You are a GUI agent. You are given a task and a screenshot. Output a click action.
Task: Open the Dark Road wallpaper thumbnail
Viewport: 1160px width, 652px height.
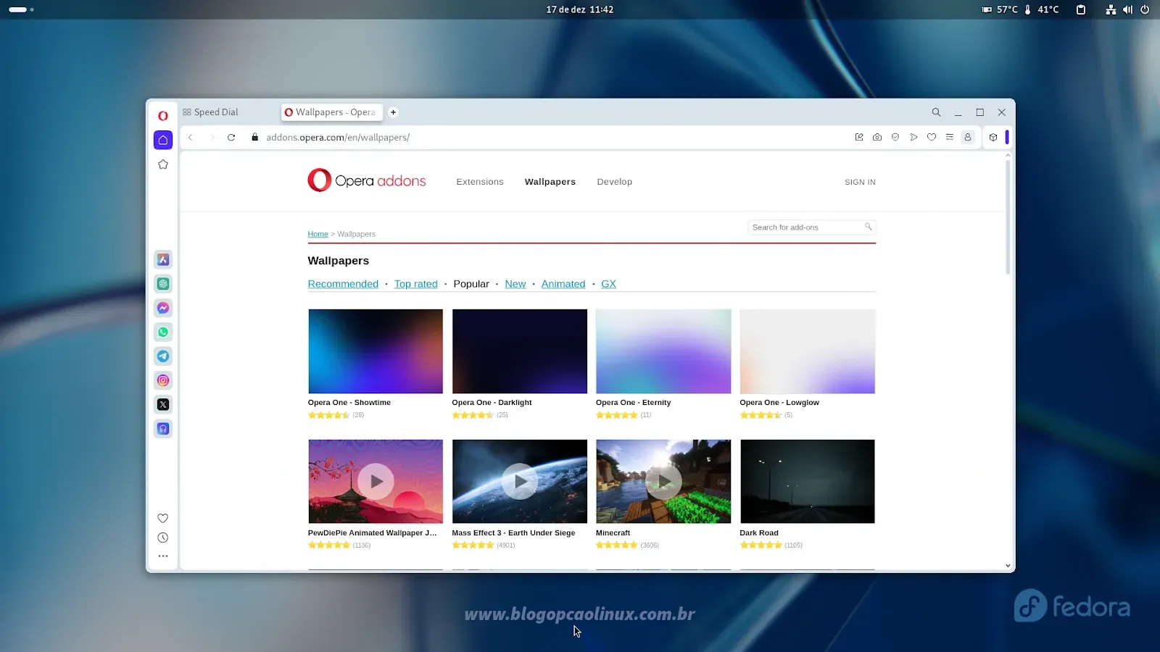click(808, 481)
